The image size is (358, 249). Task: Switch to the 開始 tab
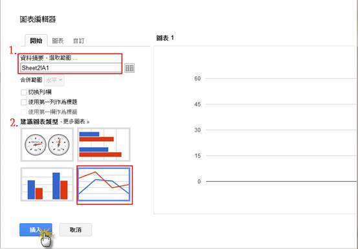click(x=36, y=41)
